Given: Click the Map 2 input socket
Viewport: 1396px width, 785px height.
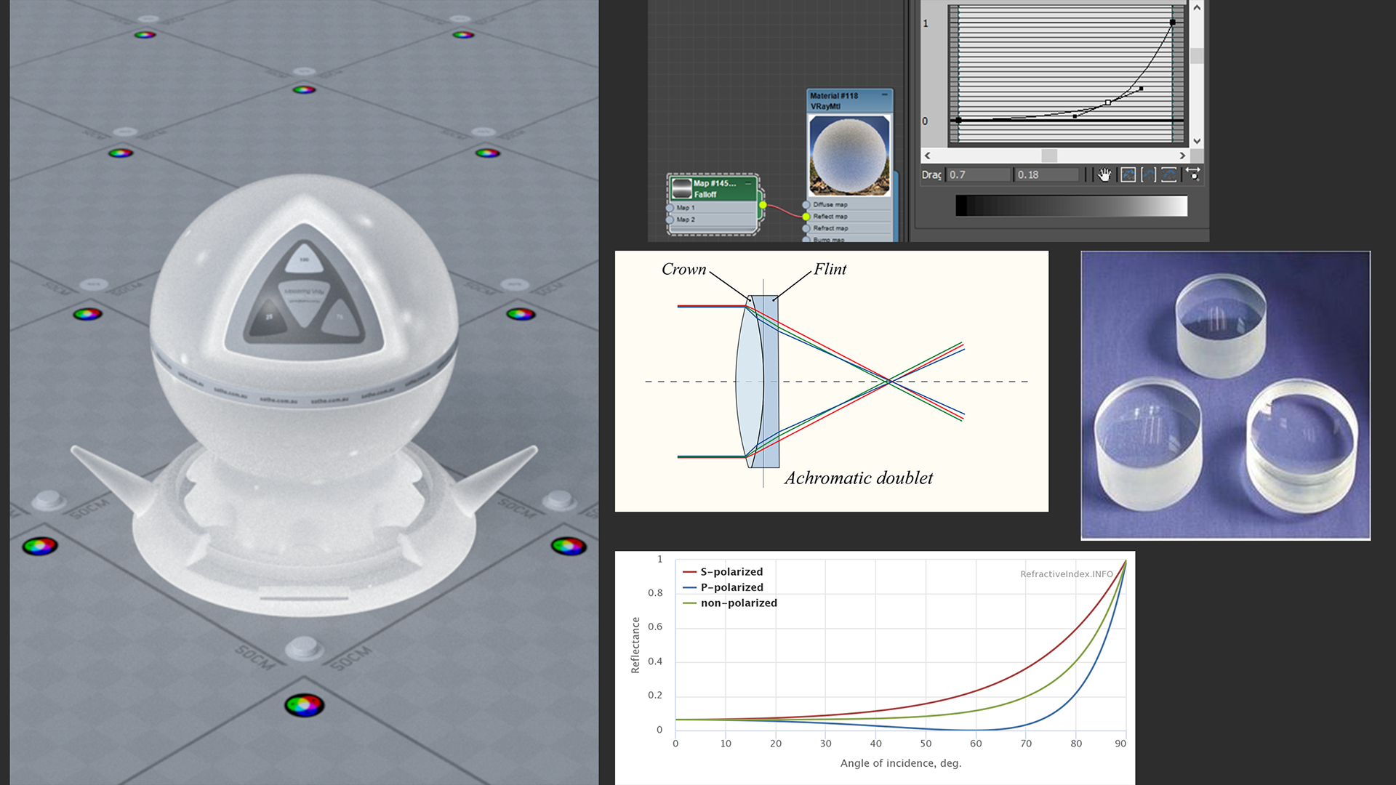Looking at the screenshot, I should (670, 220).
